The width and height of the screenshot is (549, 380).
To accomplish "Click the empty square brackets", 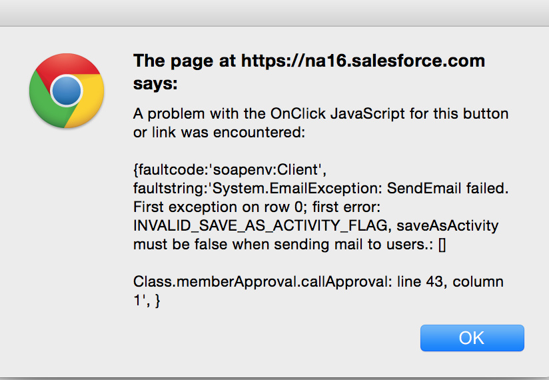I will 443,245.
